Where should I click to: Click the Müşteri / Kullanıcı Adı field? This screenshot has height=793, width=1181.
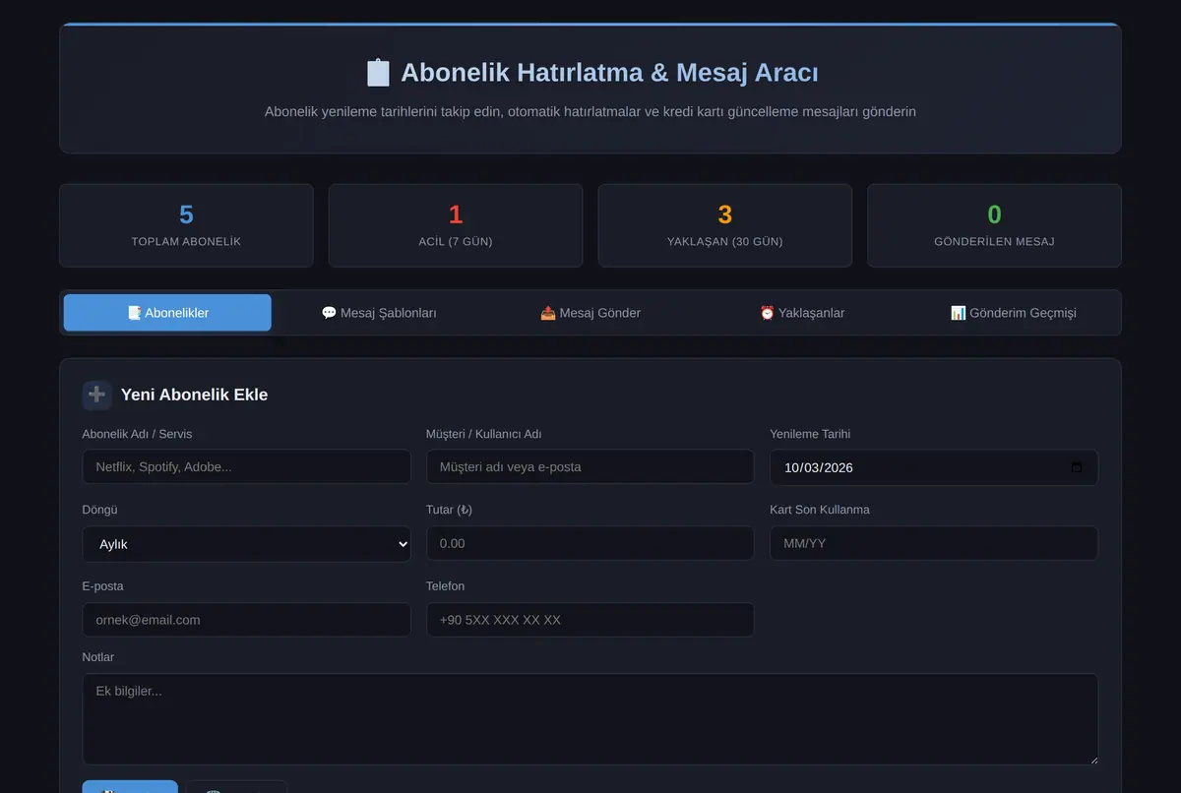pyautogui.click(x=590, y=467)
